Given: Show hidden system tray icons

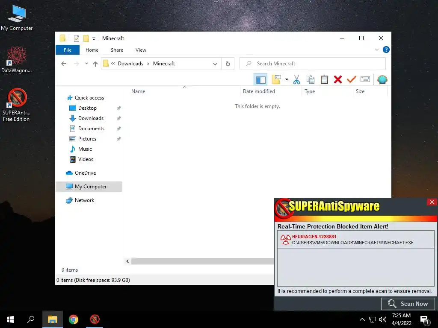Looking at the screenshot, I should click(362, 319).
